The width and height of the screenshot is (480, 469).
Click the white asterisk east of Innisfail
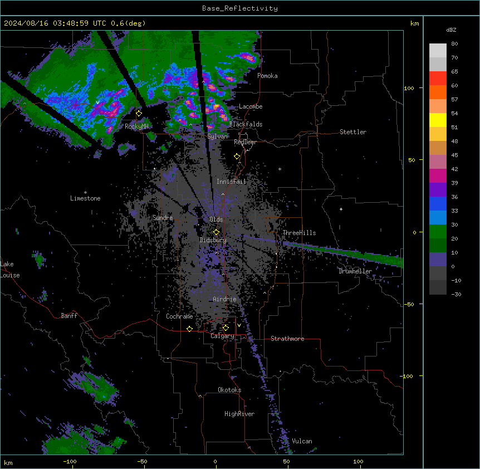tap(280, 169)
